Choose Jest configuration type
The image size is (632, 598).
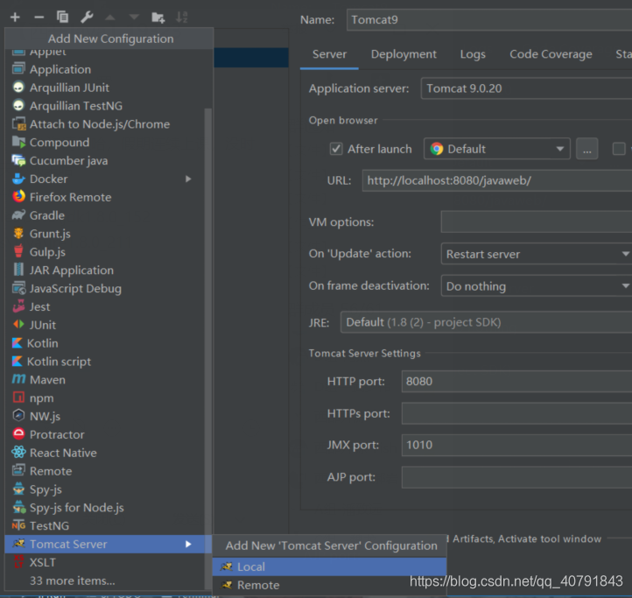[x=108, y=306]
